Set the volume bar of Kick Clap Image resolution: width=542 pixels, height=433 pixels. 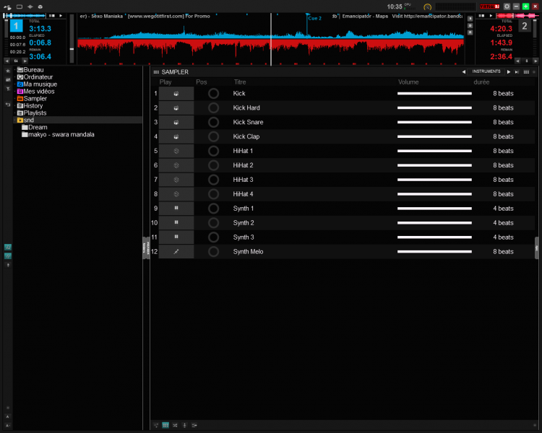pos(434,136)
